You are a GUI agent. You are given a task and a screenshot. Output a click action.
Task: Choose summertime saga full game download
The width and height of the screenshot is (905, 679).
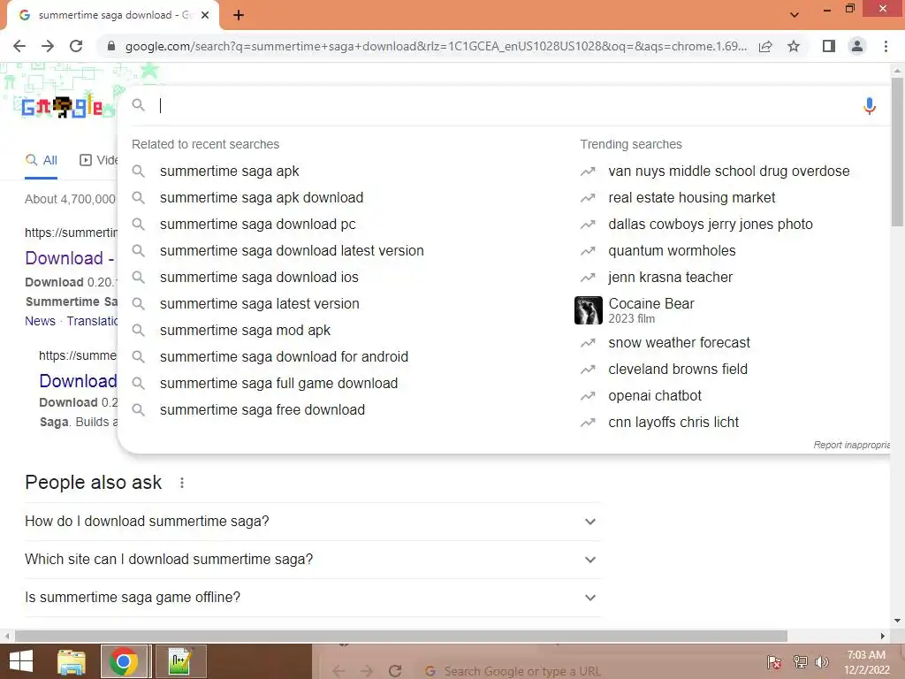[278, 384]
